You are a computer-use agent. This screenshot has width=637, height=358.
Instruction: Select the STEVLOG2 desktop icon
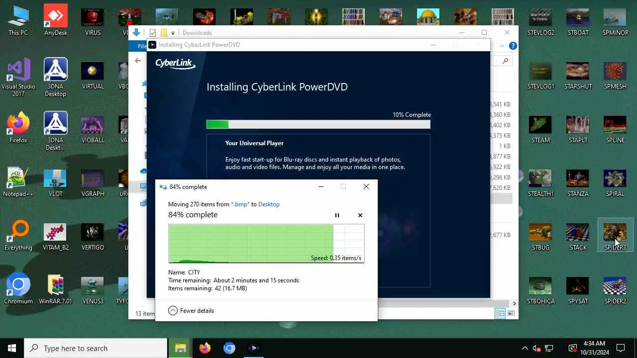coord(540,21)
